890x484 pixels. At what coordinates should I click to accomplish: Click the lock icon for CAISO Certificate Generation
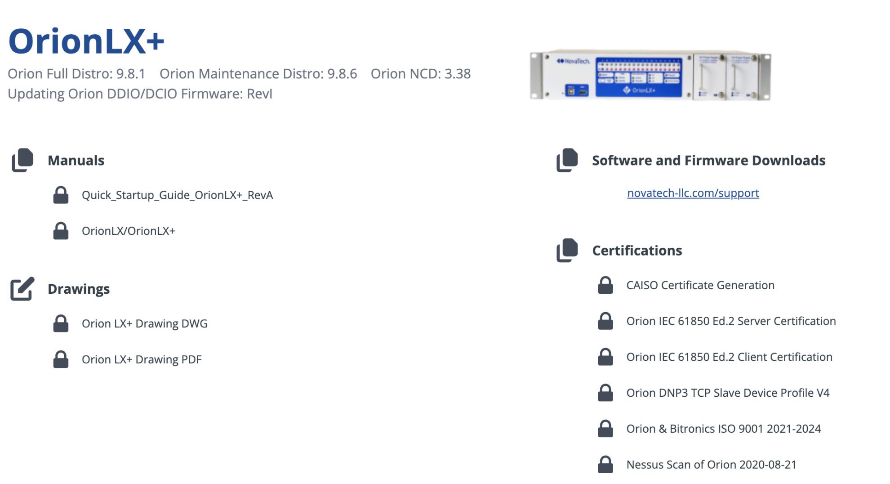605,285
